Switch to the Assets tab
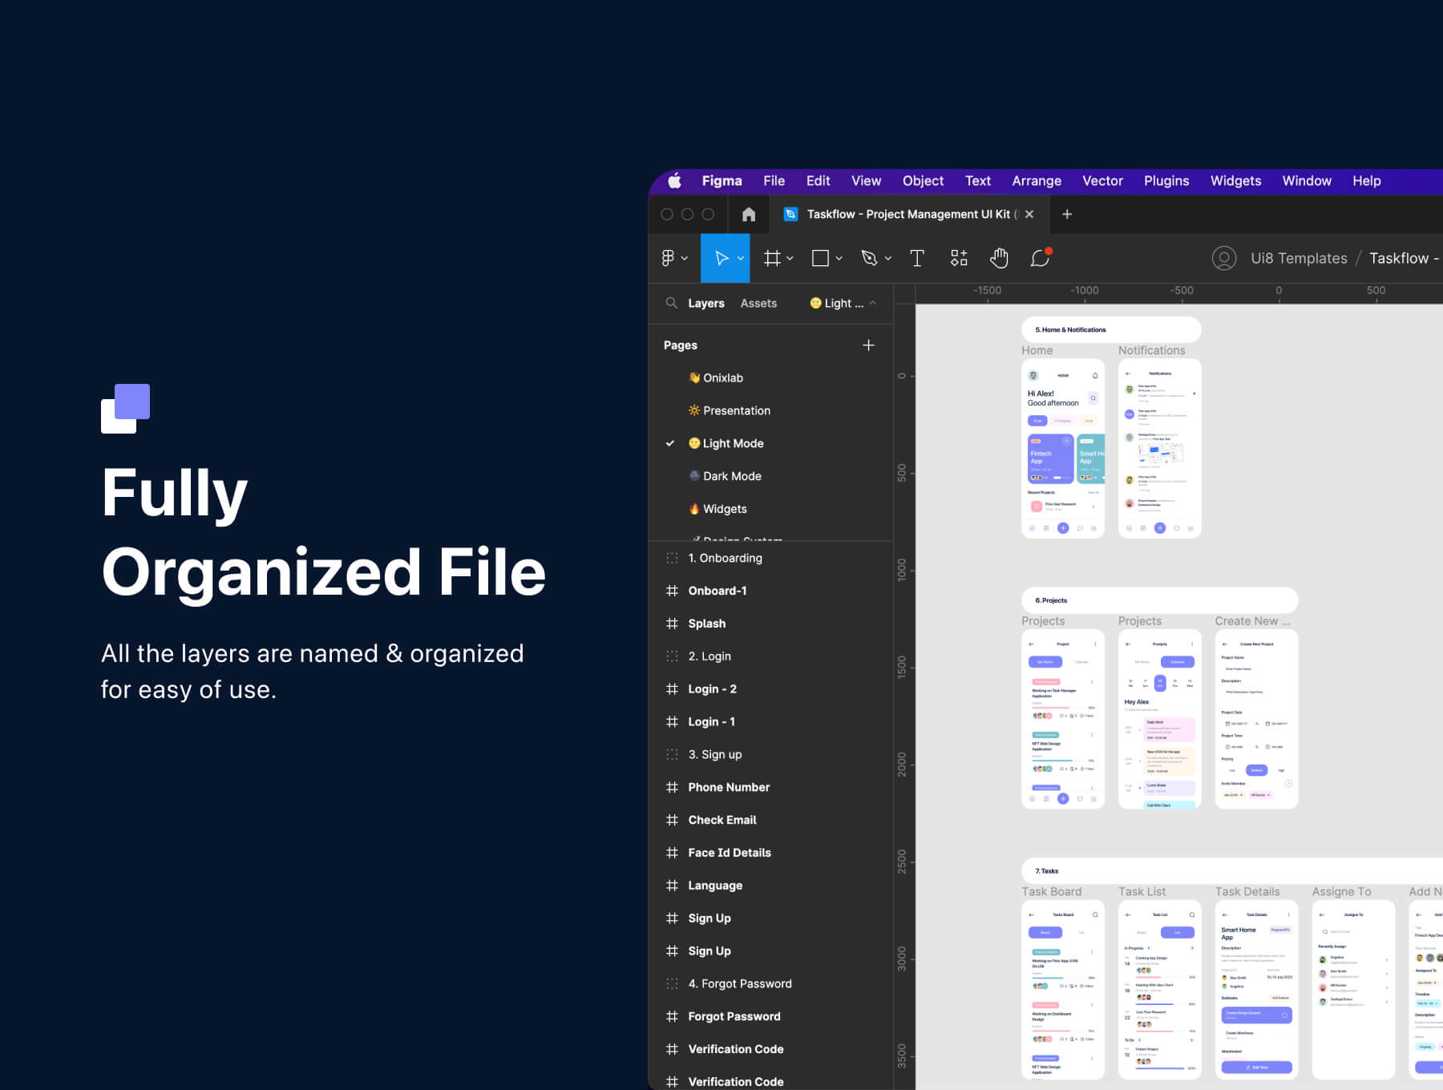The height and width of the screenshot is (1090, 1443). click(x=758, y=303)
